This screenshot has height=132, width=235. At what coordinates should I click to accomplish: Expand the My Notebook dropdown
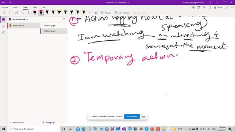point(18,19)
